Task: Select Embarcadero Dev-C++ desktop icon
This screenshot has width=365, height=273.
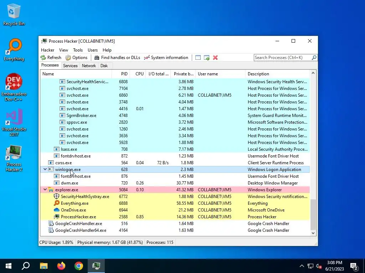Action: tap(14, 87)
